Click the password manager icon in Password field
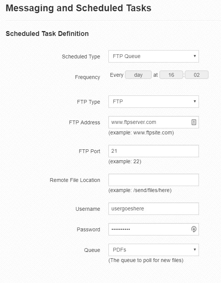This screenshot has height=283, width=221. (194, 229)
